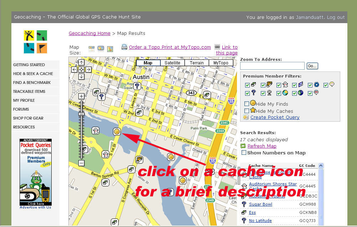357x227 pixels.
Task: Enable Hide My Caches checkbox
Action: pos(247,111)
